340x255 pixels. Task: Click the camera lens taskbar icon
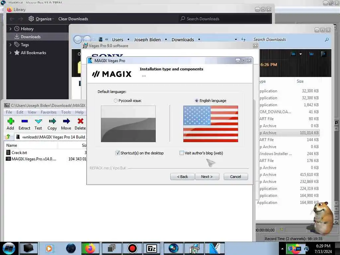point(173,248)
